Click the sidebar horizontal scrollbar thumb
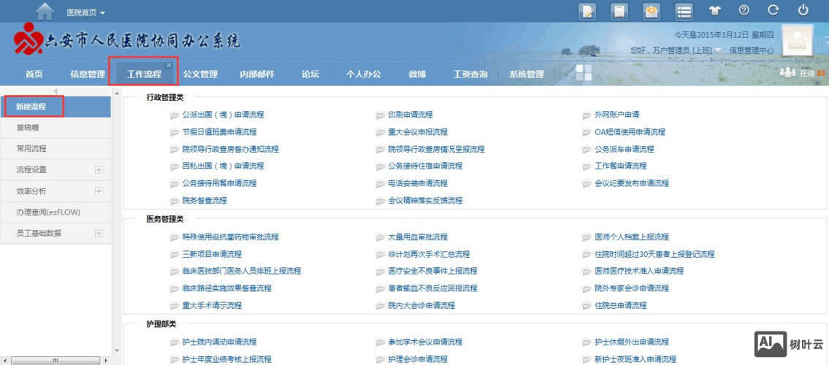This screenshot has height=365, width=829. (56, 361)
